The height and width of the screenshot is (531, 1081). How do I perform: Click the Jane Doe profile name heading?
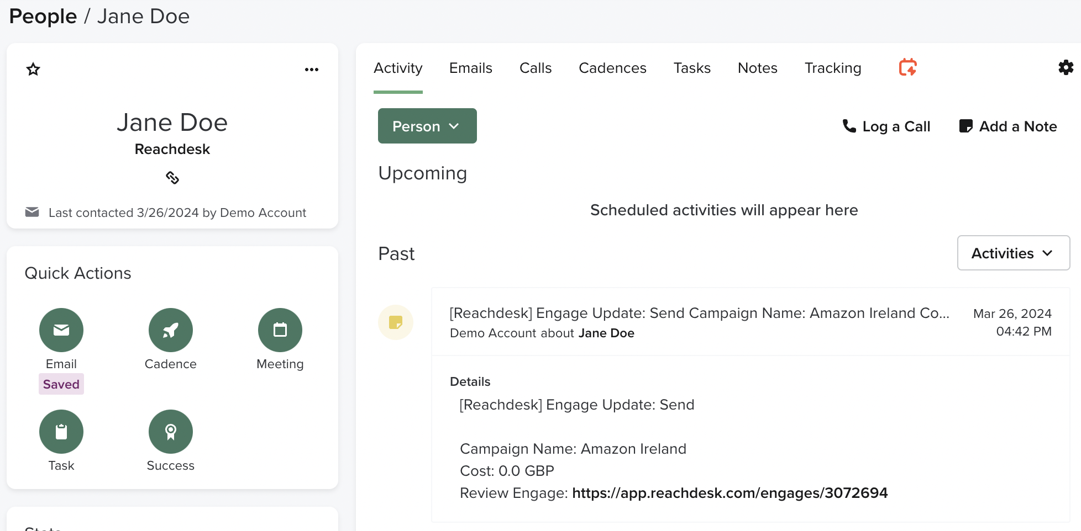tap(172, 122)
